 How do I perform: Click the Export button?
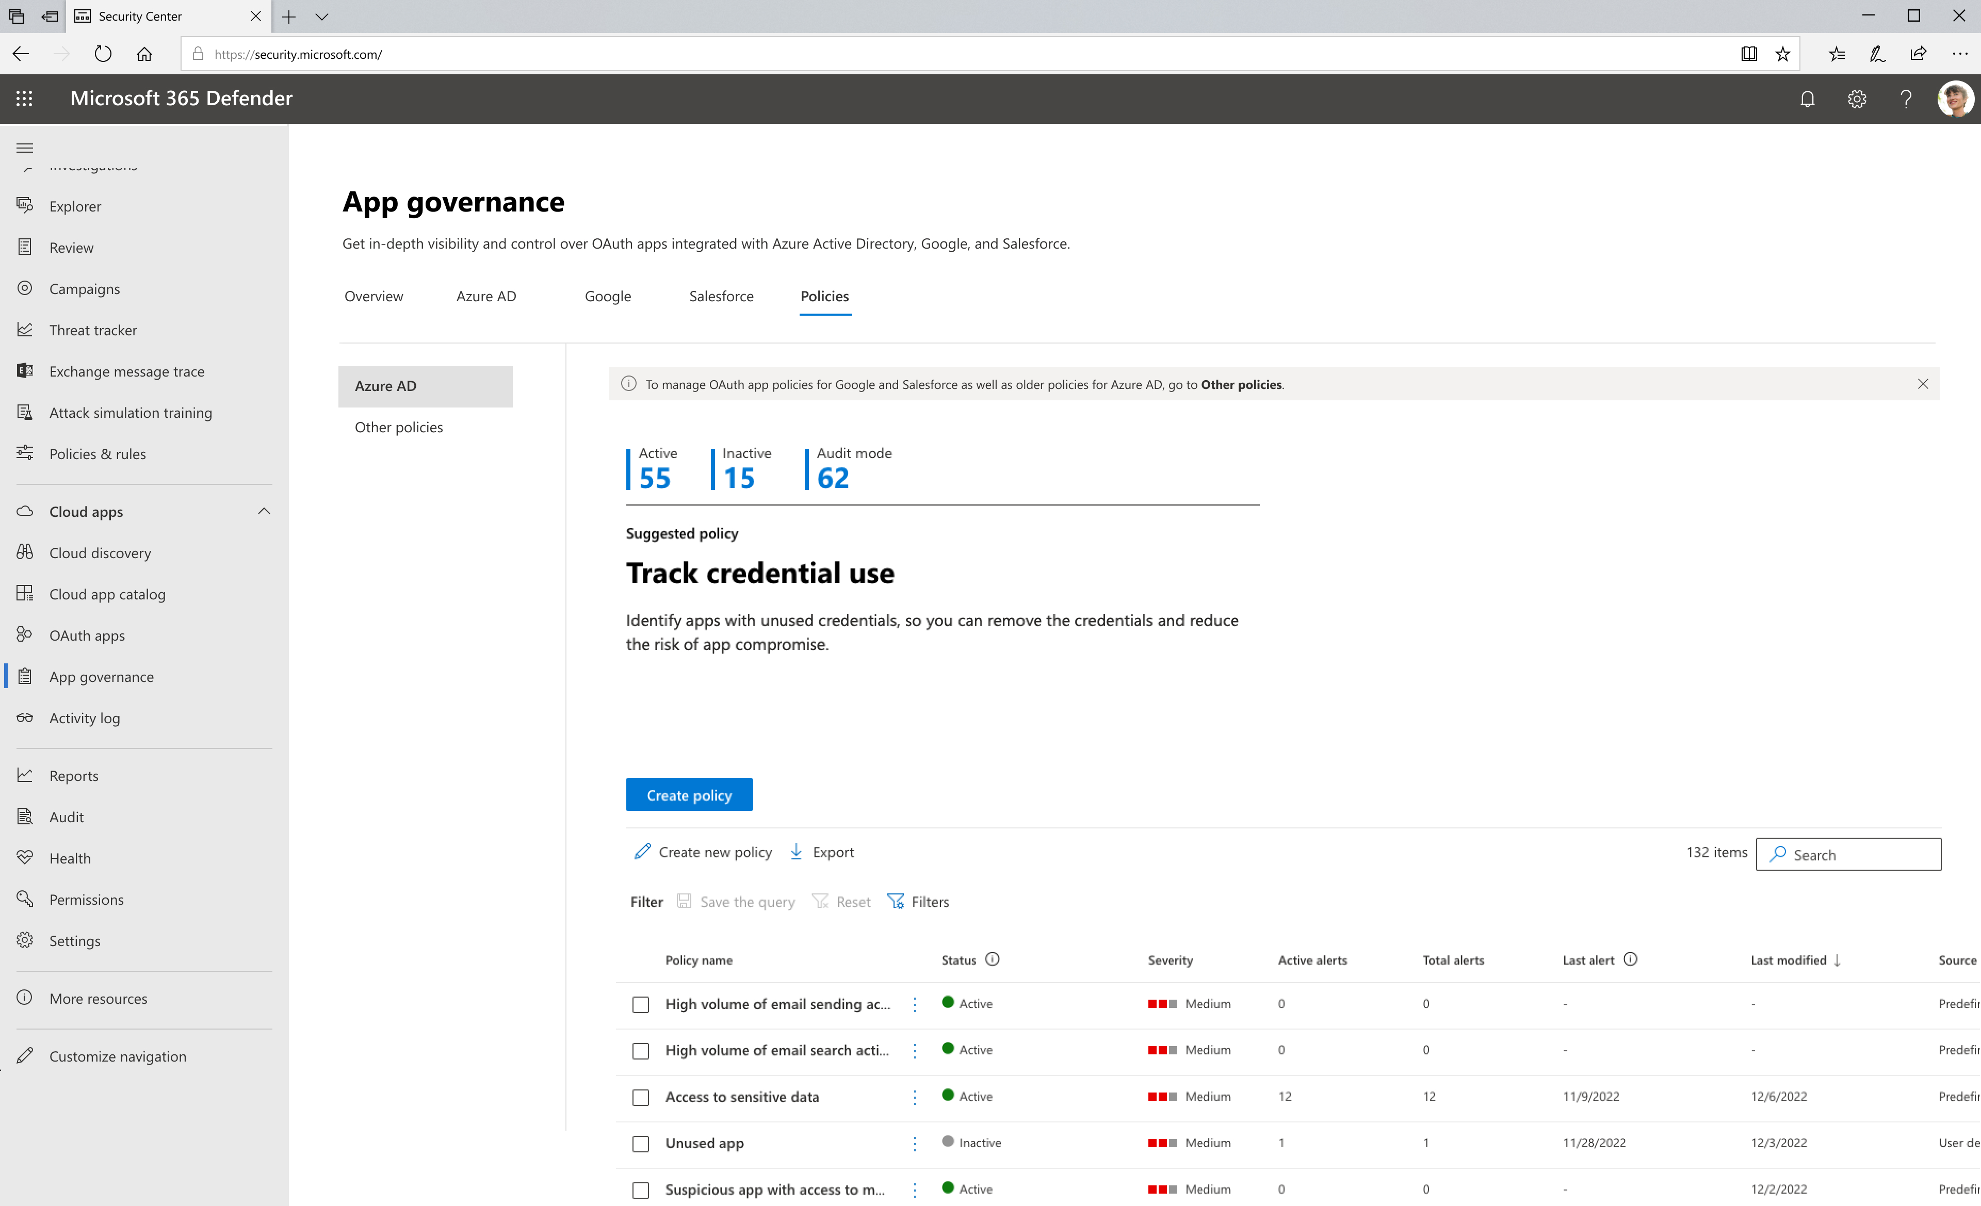coord(823,851)
